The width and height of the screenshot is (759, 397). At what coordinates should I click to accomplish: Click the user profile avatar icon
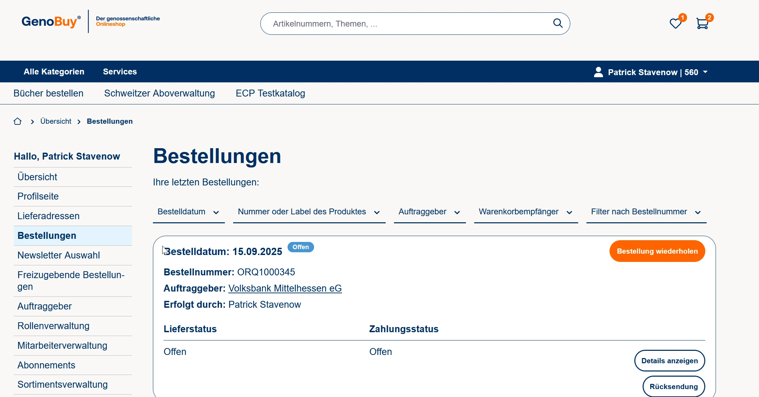tap(599, 72)
